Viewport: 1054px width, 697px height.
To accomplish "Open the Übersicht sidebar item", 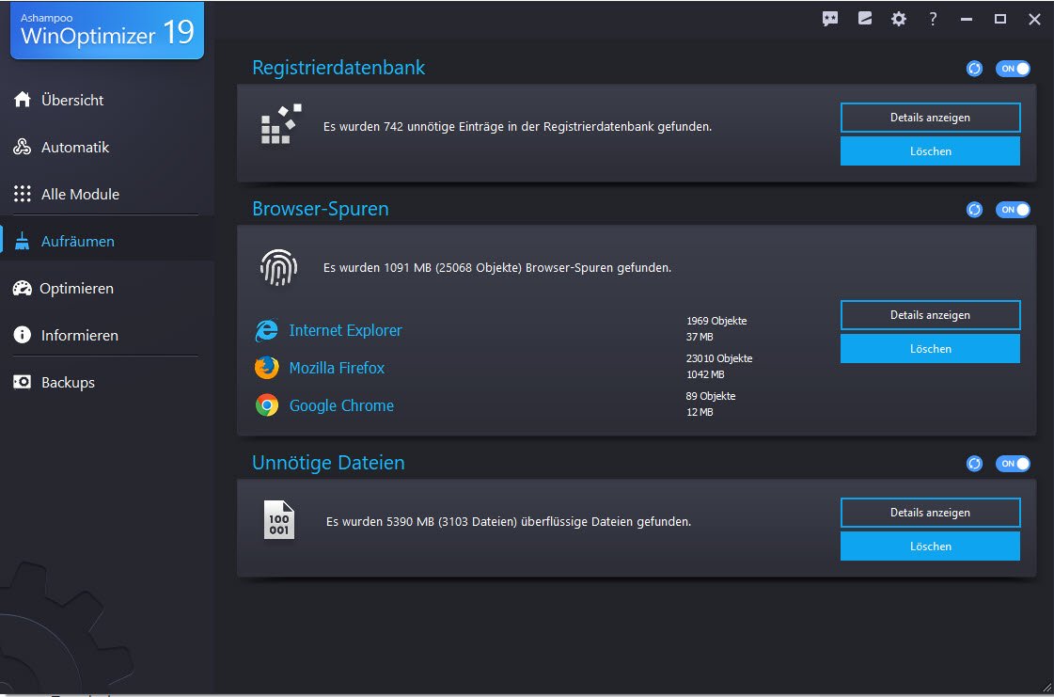I will (71, 101).
